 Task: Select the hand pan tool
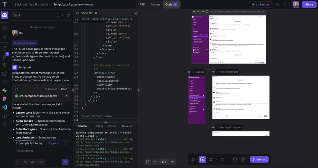[235, 160]
